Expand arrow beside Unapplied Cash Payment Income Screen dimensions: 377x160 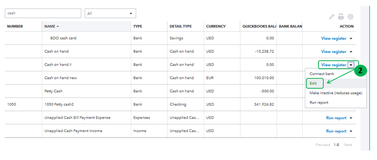[351, 131]
